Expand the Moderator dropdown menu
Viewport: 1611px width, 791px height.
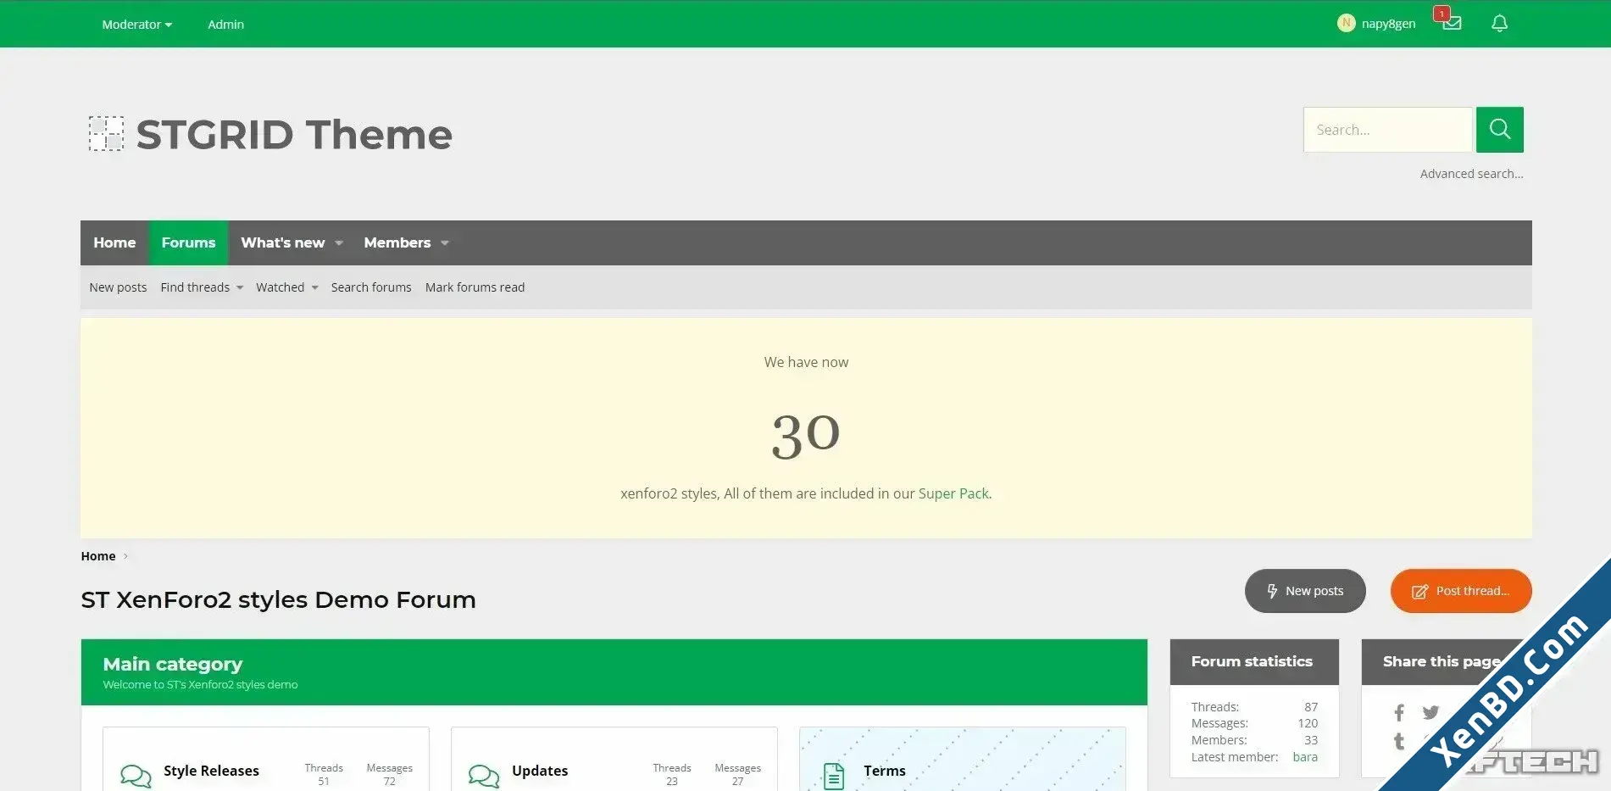point(137,25)
